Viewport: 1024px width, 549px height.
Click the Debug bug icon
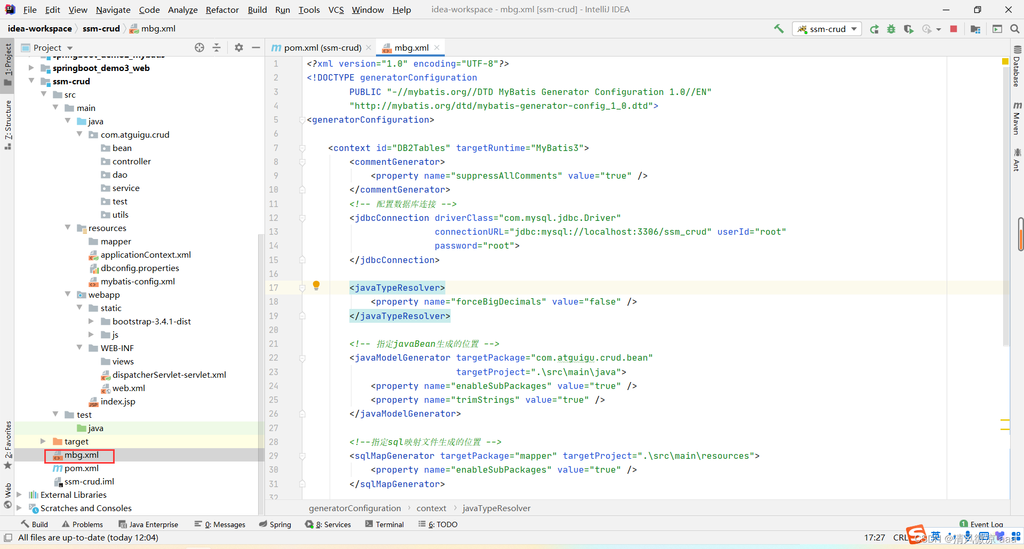[891, 29]
